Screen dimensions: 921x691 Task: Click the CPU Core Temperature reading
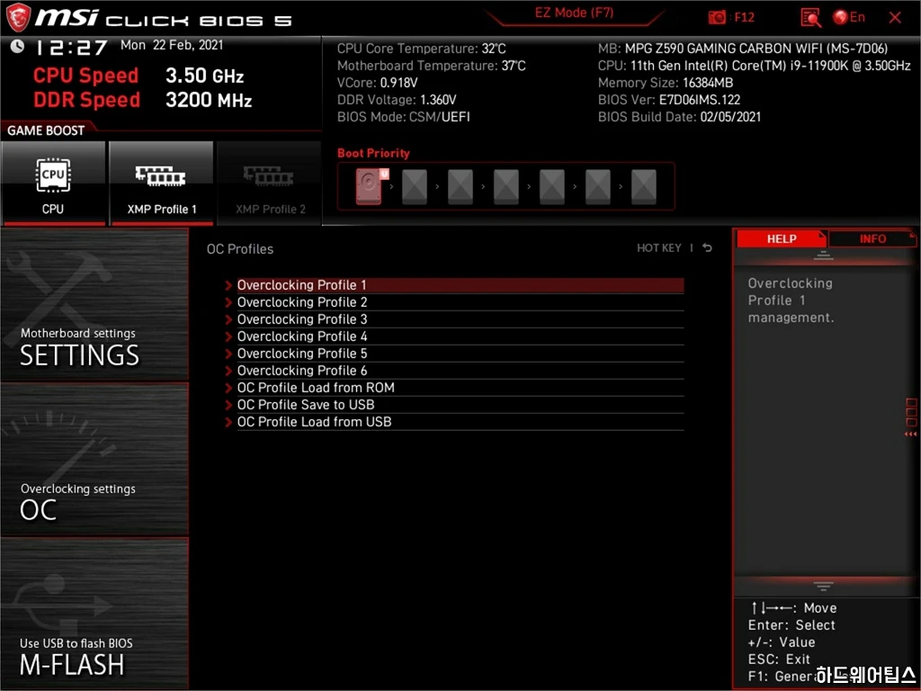click(421, 49)
